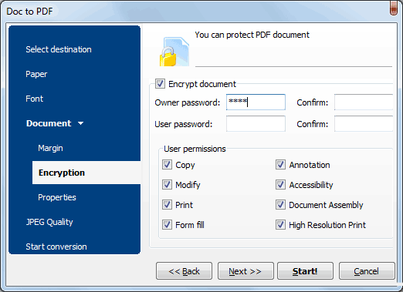Uncheck the Form fill permission

167,225
